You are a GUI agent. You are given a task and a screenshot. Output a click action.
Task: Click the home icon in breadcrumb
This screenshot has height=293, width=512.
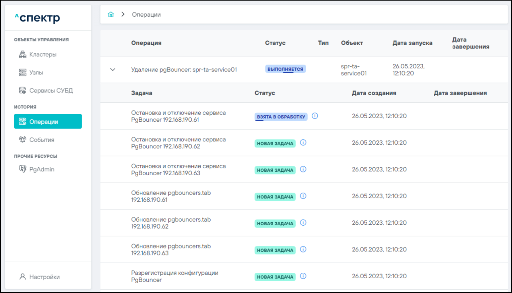(x=111, y=14)
